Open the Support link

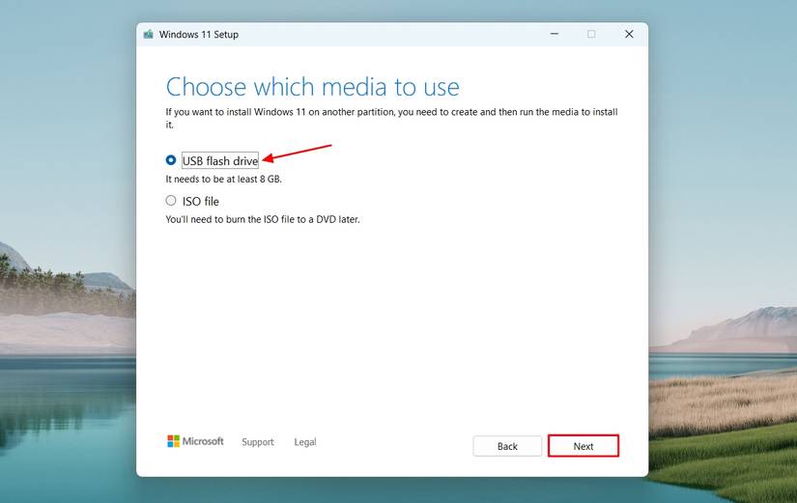(258, 442)
